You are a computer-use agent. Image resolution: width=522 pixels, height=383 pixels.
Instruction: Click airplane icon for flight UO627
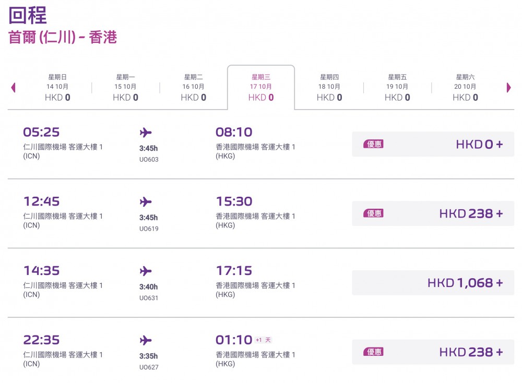(146, 341)
